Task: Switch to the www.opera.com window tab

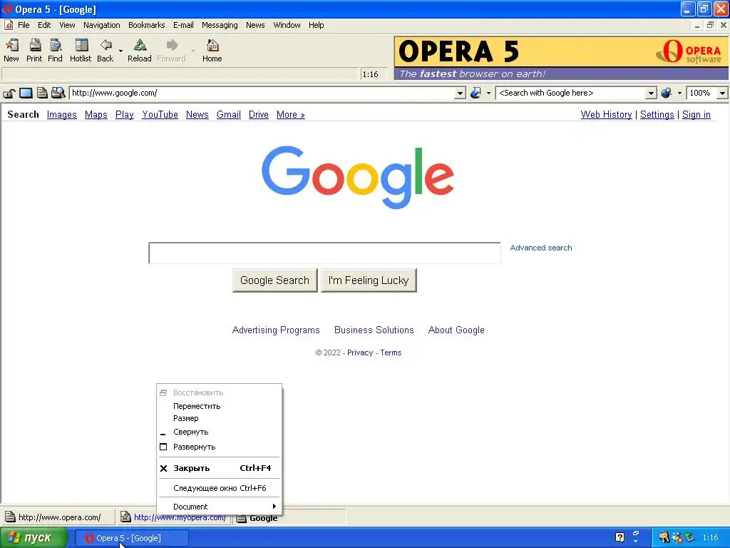Action: pyautogui.click(x=58, y=517)
